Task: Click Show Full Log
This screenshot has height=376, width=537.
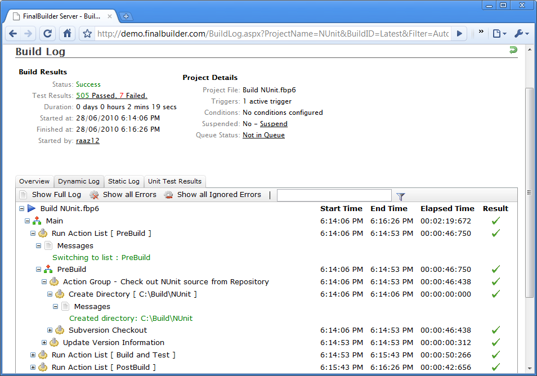Action: click(x=56, y=195)
